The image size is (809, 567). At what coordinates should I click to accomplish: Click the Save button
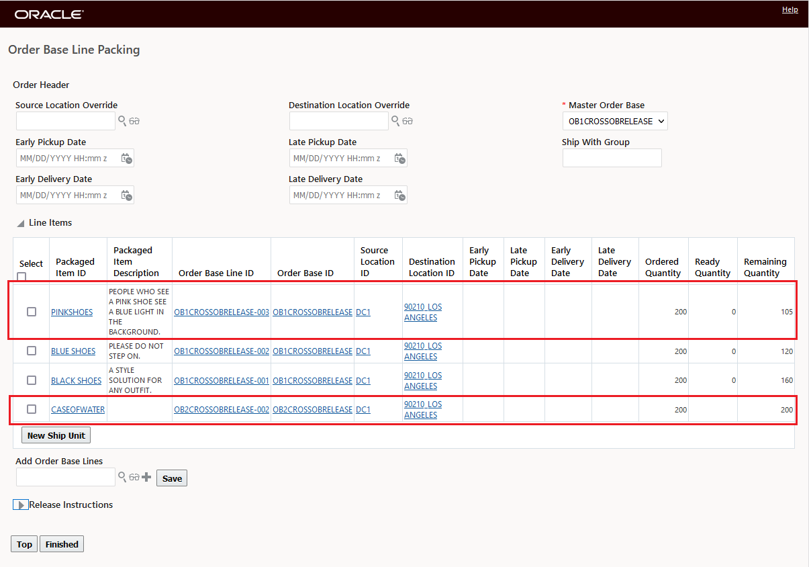172,478
